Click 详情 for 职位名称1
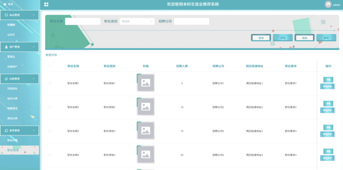The width and height of the screenshot is (343, 170). 328,80
